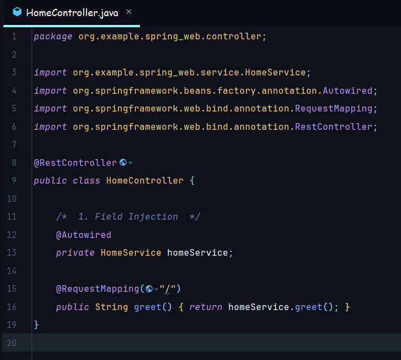
Task: Click line number 16 in the gutter
Action: point(12,307)
